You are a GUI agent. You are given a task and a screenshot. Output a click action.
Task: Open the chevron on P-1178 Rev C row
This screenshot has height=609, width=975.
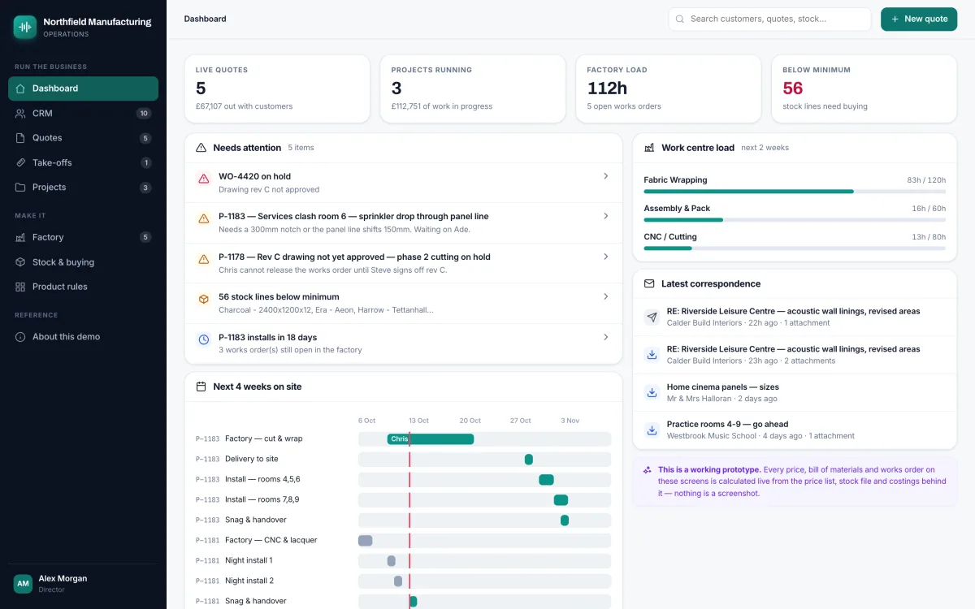(x=605, y=257)
